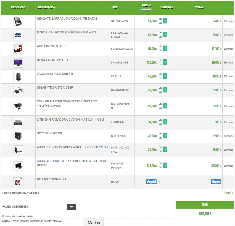The image size is (235, 226).
Task: Open the Zalman Z3 case thumbnail
Action: [x=18, y=76]
